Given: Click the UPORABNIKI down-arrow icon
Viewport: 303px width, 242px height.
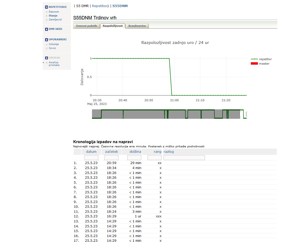Looking at the screenshot, I should [46, 40].
